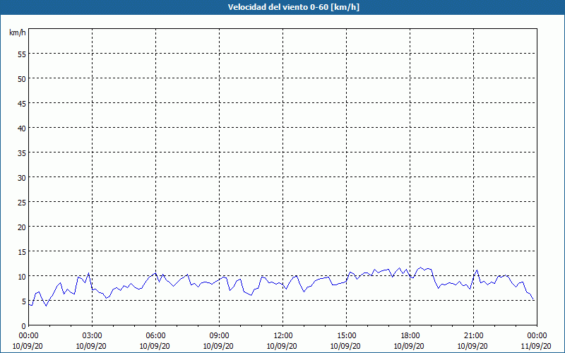Click the x-axis time label 09:00
The height and width of the screenshot is (353, 565).
pyautogui.click(x=219, y=336)
